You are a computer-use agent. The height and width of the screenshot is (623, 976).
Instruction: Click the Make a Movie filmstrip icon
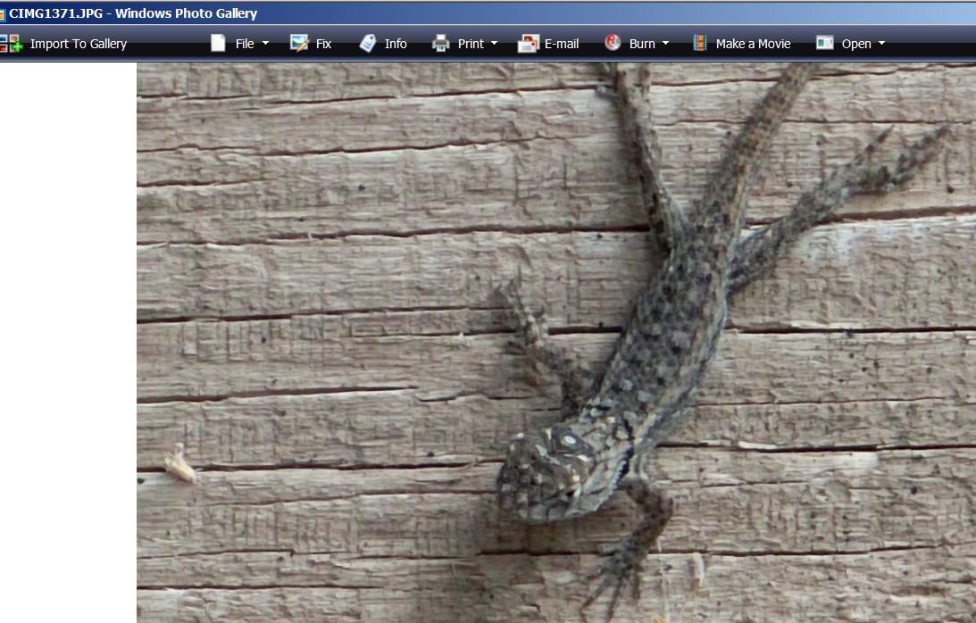coord(700,43)
